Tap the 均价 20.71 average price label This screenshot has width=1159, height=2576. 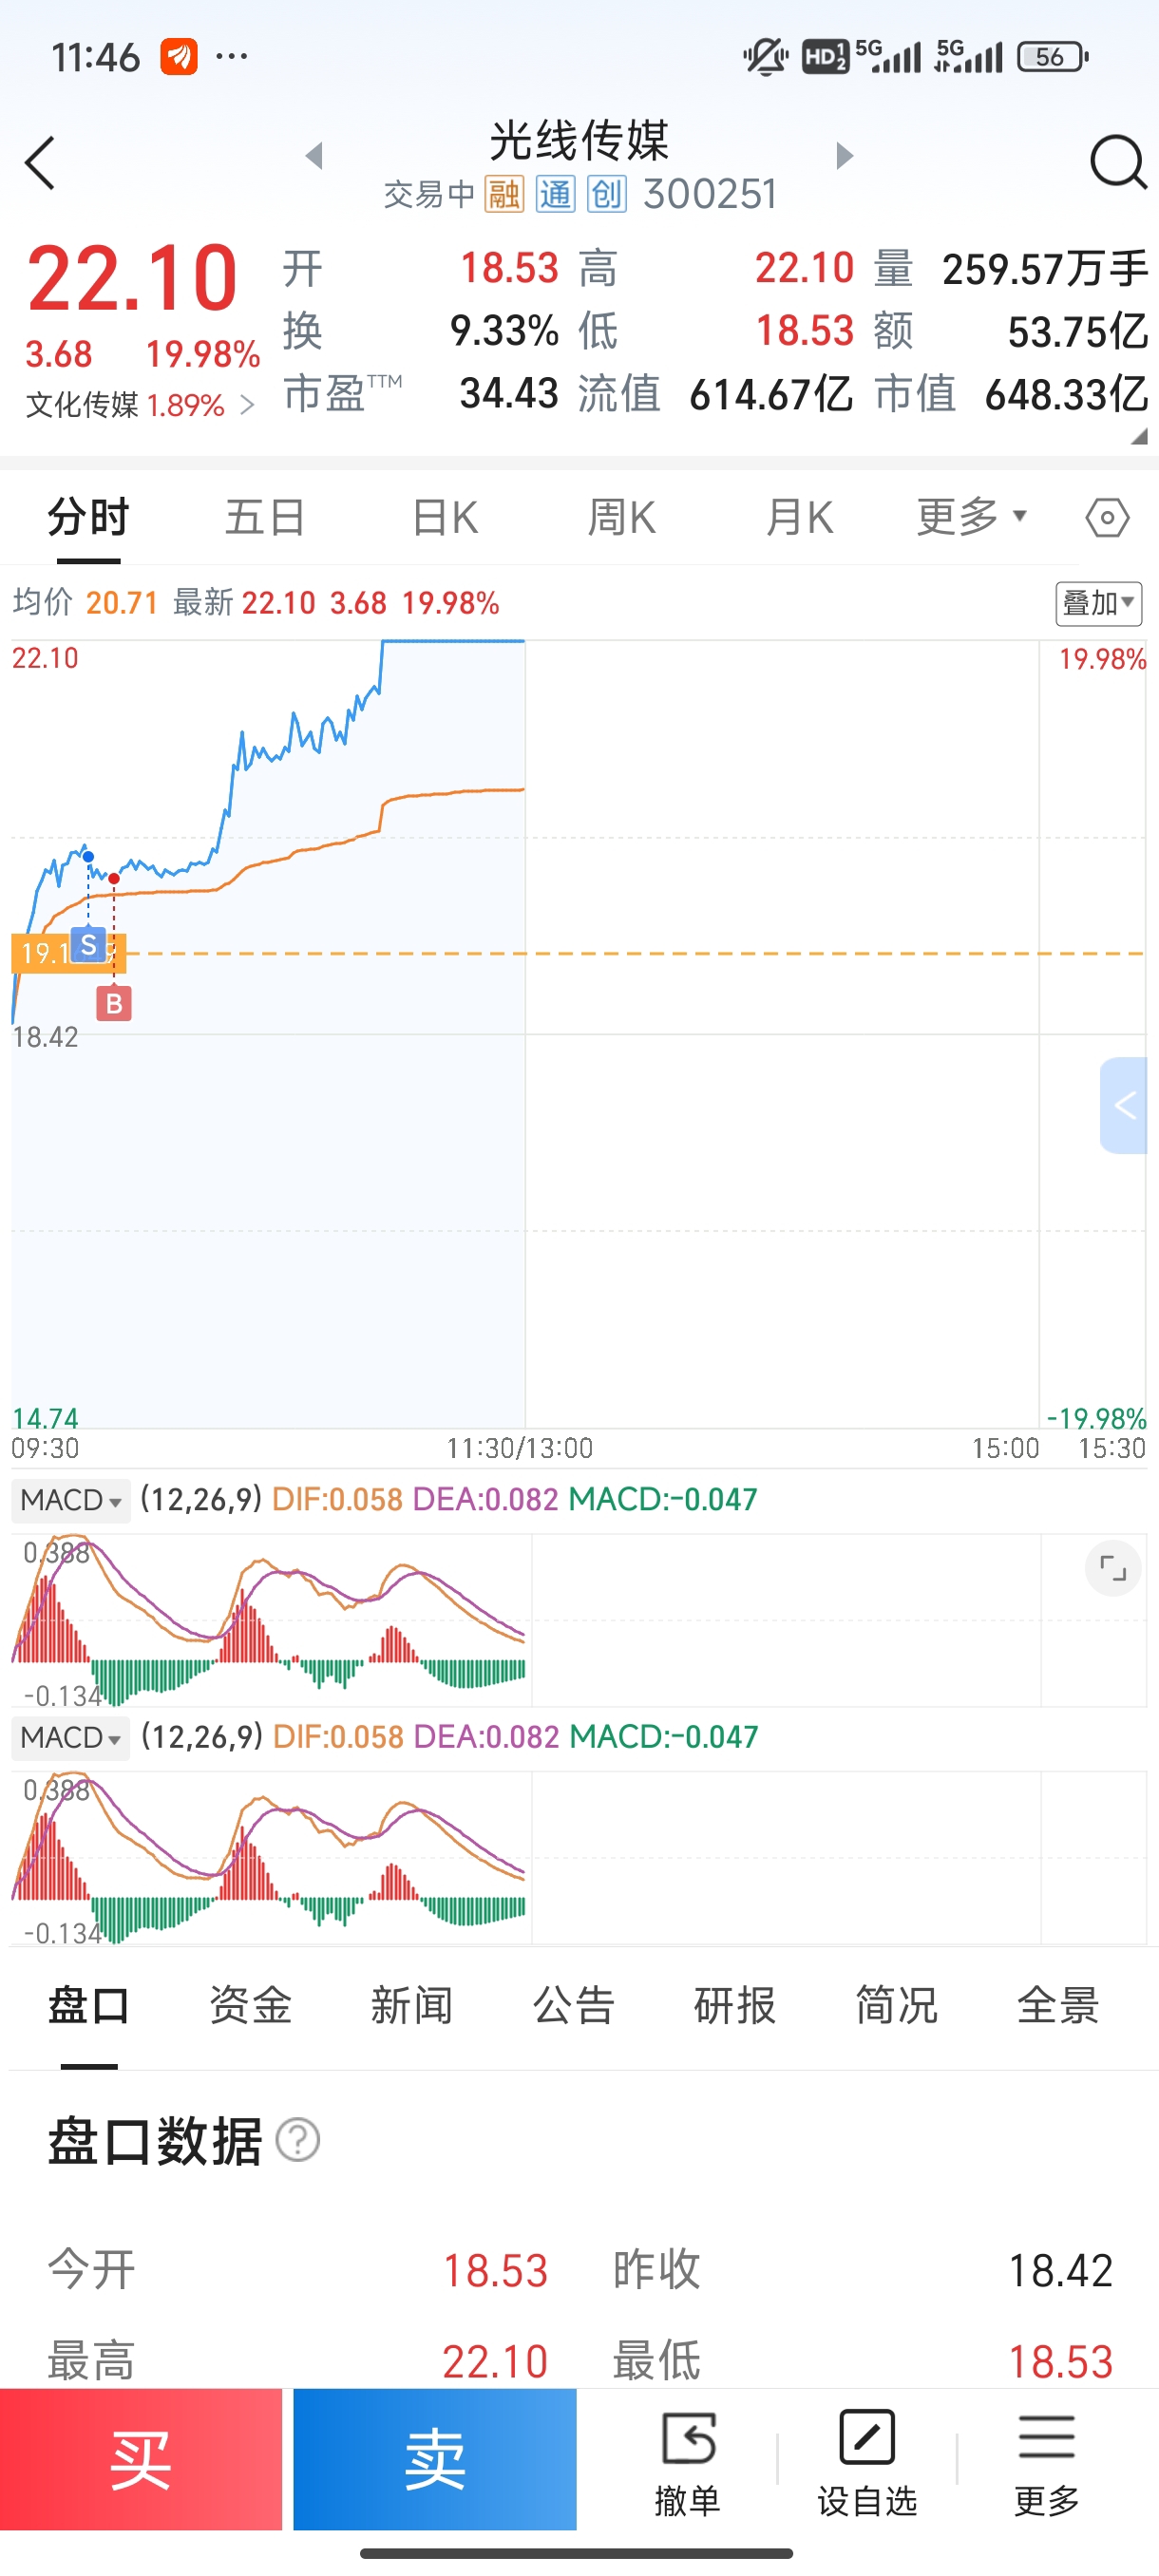86,603
